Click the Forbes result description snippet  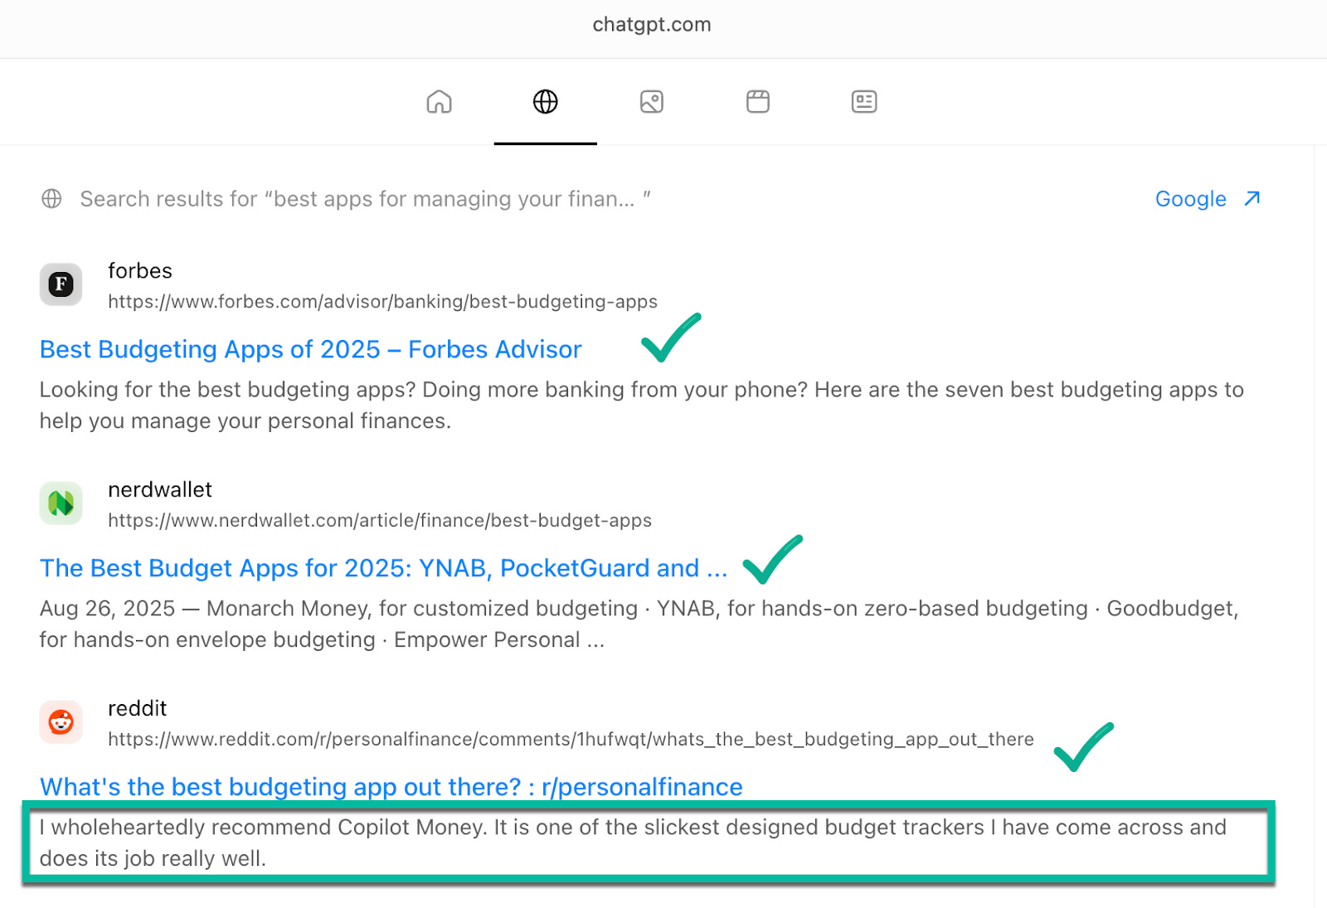tap(642, 405)
